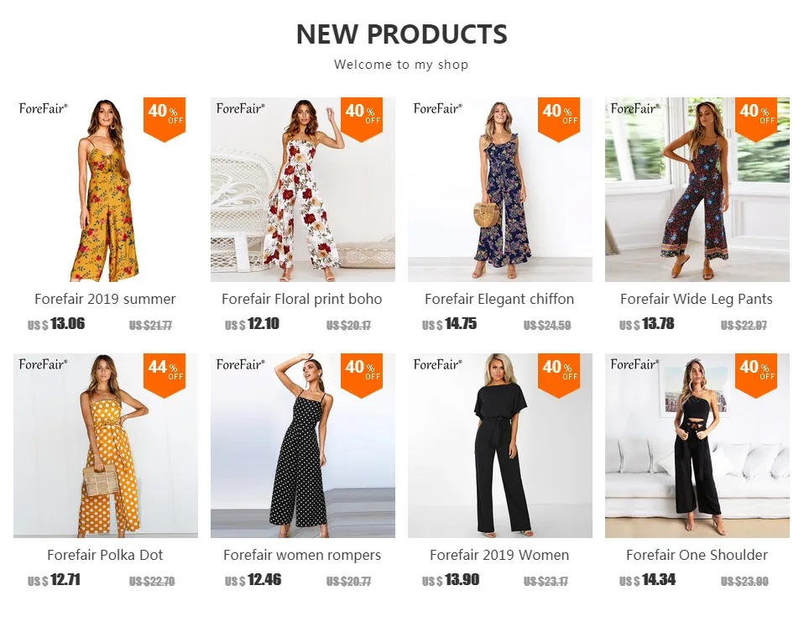Open the black one shoulder jumpsuit image
The width and height of the screenshot is (804, 622).
(x=697, y=445)
